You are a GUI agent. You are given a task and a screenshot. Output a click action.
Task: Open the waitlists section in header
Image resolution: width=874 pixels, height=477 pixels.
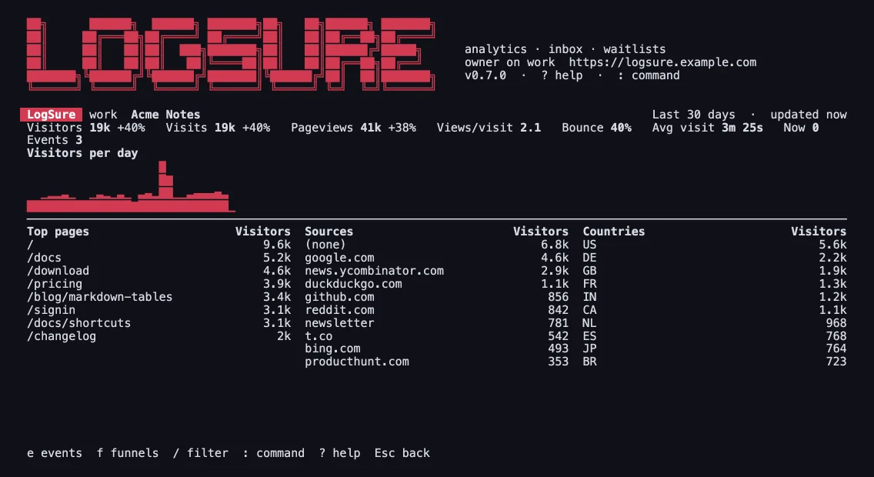pyautogui.click(x=634, y=49)
